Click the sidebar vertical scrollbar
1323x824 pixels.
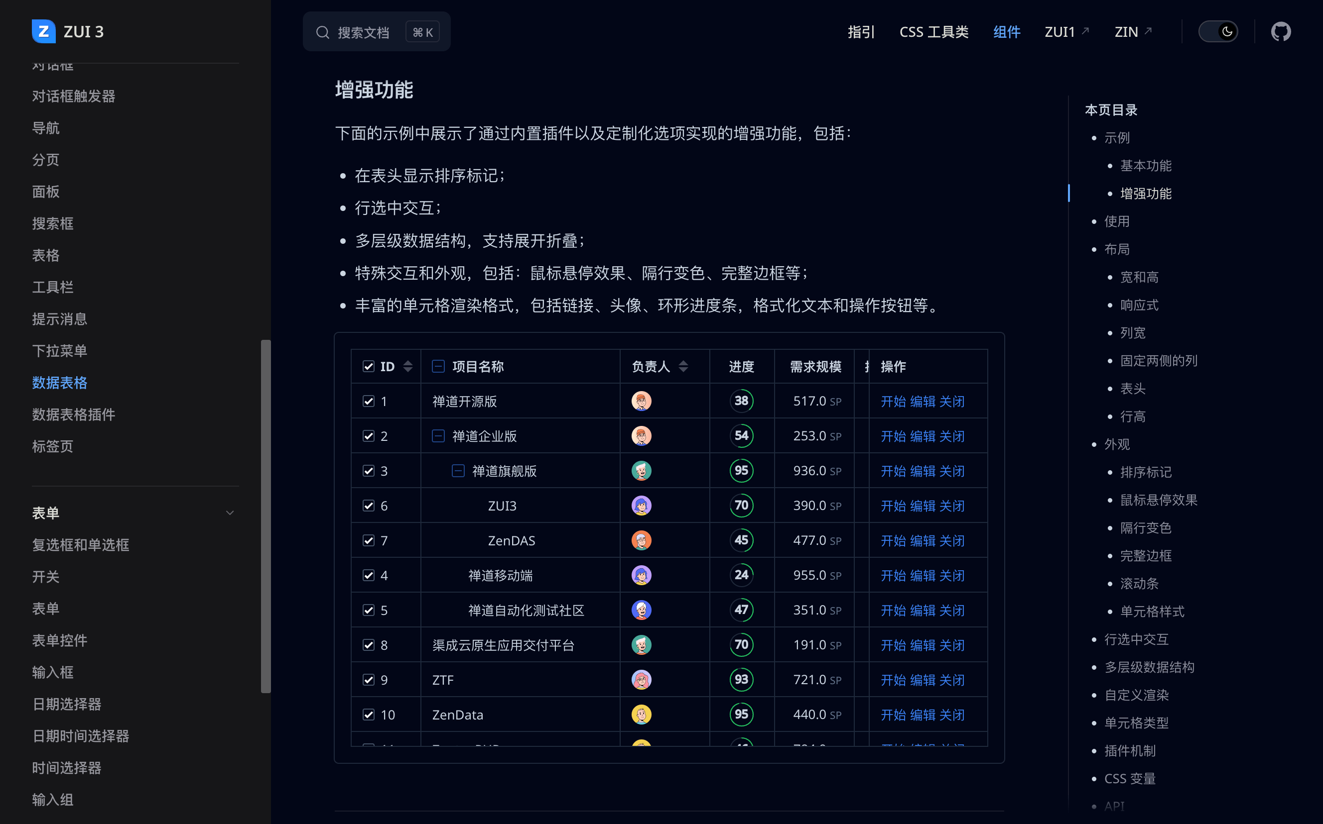click(x=265, y=516)
